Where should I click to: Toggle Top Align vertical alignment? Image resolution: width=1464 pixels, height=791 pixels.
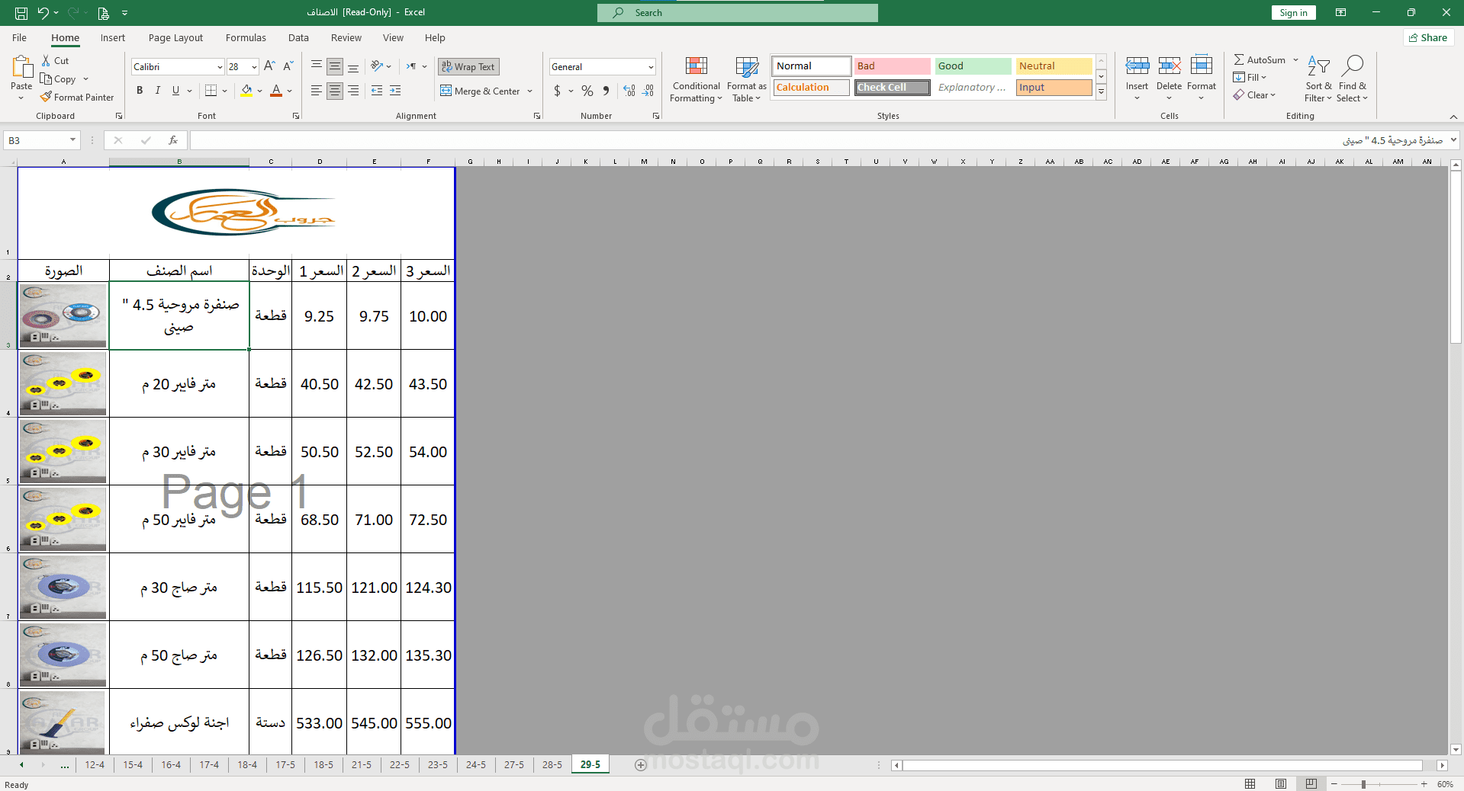tap(317, 66)
